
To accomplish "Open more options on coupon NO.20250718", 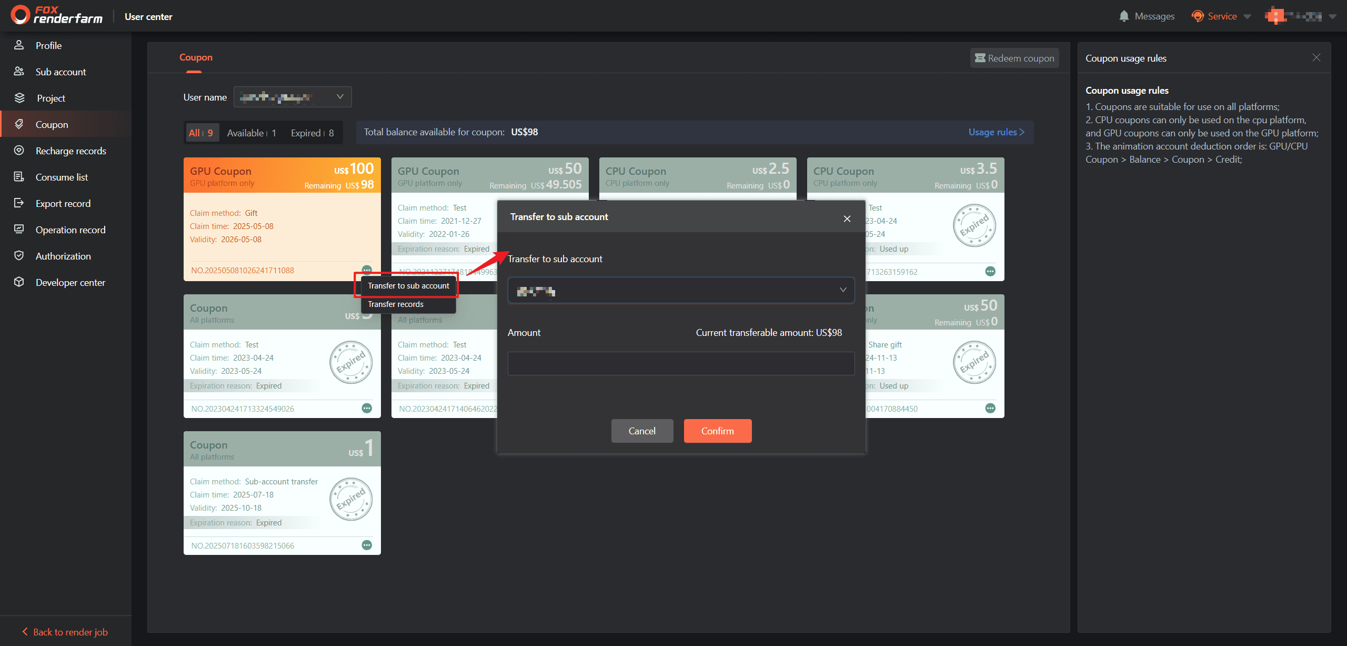I will tap(367, 545).
